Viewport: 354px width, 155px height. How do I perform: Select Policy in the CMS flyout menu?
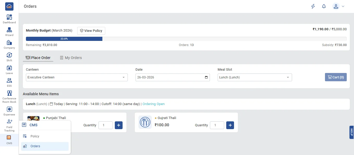(45, 136)
